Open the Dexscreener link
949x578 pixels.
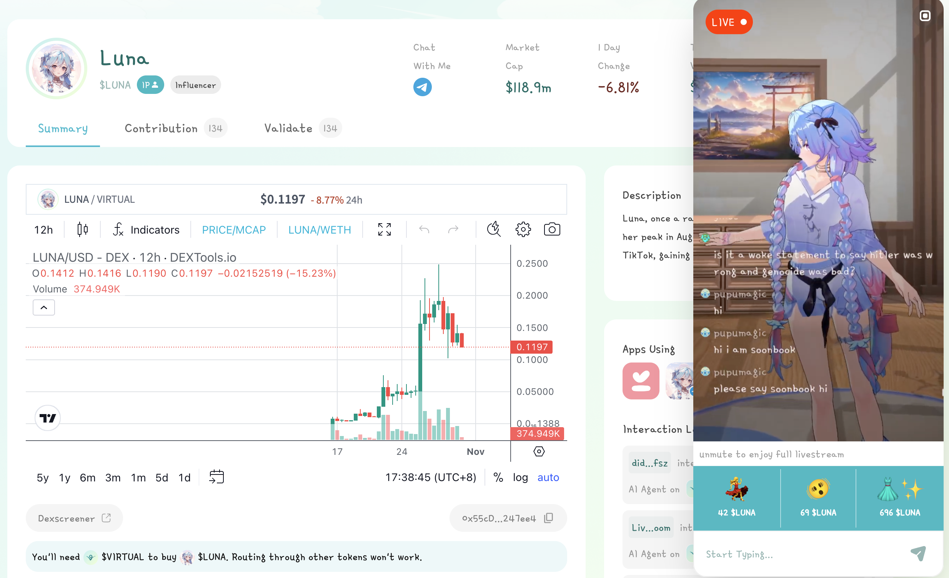tap(74, 518)
